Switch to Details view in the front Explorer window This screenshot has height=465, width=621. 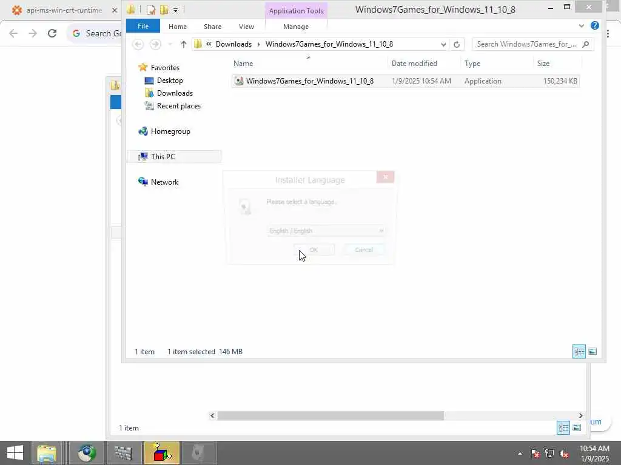coord(579,351)
